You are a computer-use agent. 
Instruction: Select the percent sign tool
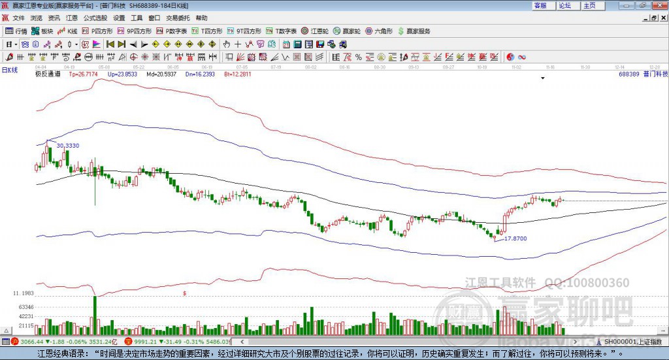359,57
